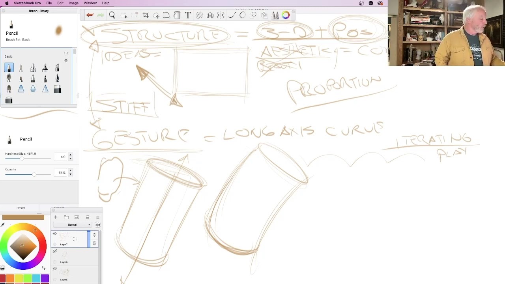The width and height of the screenshot is (505, 284).
Task: Select the Soft Eraser brush in bottom row
Action: tap(9, 101)
